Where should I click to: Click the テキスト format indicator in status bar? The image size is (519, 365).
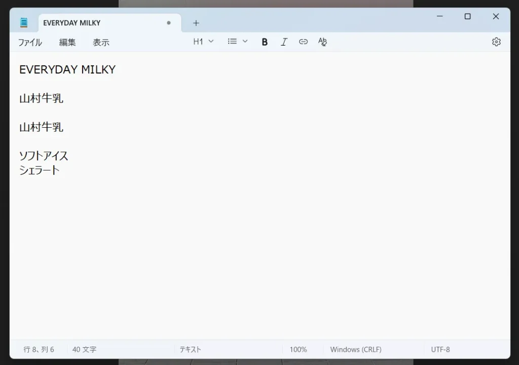[x=191, y=349]
